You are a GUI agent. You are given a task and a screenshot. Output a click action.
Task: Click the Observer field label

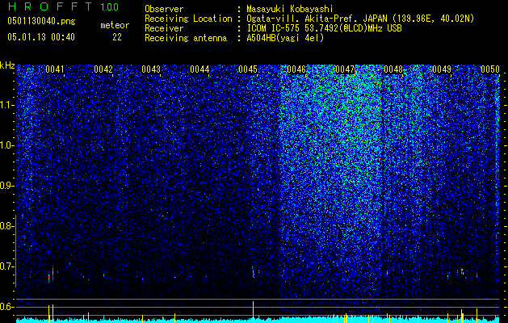(x=164, y=9)
